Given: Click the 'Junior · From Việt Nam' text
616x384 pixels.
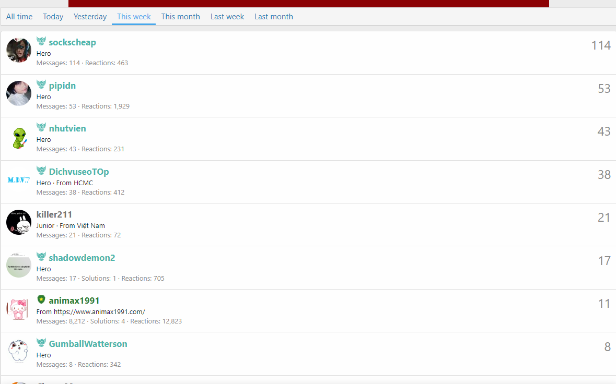Looking at the screenshot, I should coord(71,225).
